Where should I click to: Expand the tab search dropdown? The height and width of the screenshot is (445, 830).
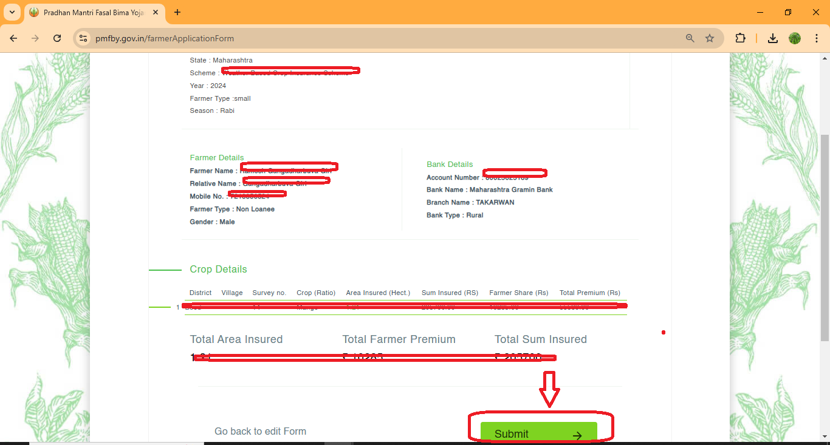[x=12, y=12]
